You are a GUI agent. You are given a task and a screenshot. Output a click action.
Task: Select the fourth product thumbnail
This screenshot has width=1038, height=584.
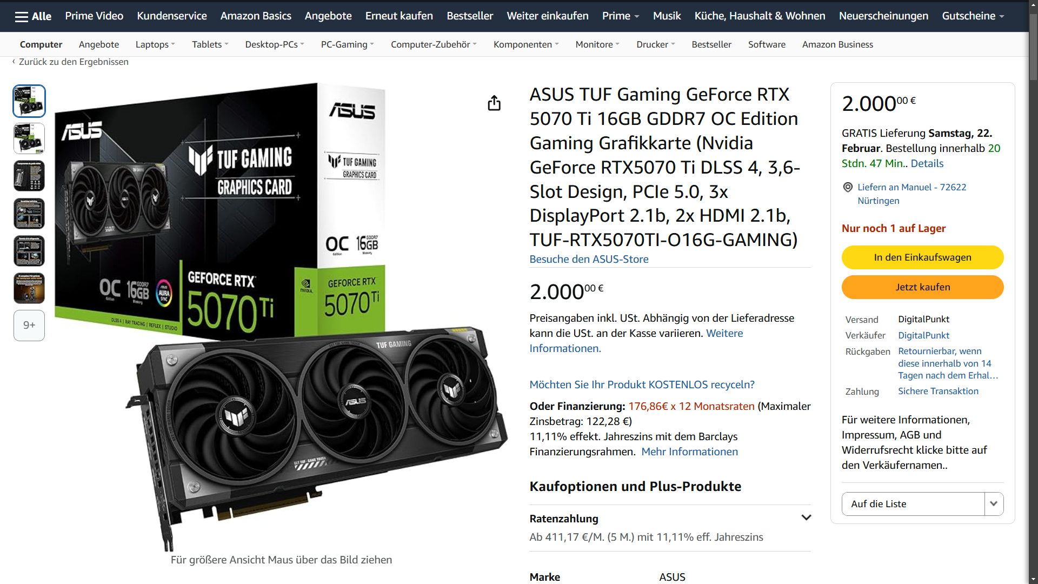coord(29,214)
